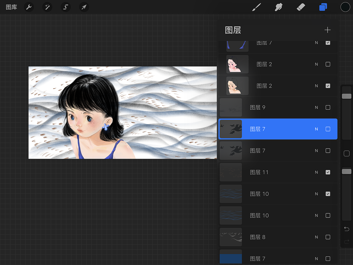Viewport: 353px width, 265px height.
Task: Activate the Transform arrow tool
Action: tap(84, 7)
